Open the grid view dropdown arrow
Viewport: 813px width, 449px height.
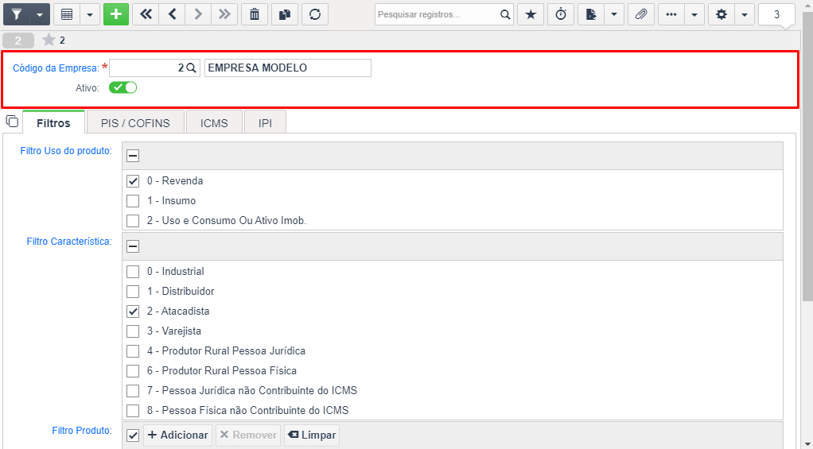(x=90, y=14)
